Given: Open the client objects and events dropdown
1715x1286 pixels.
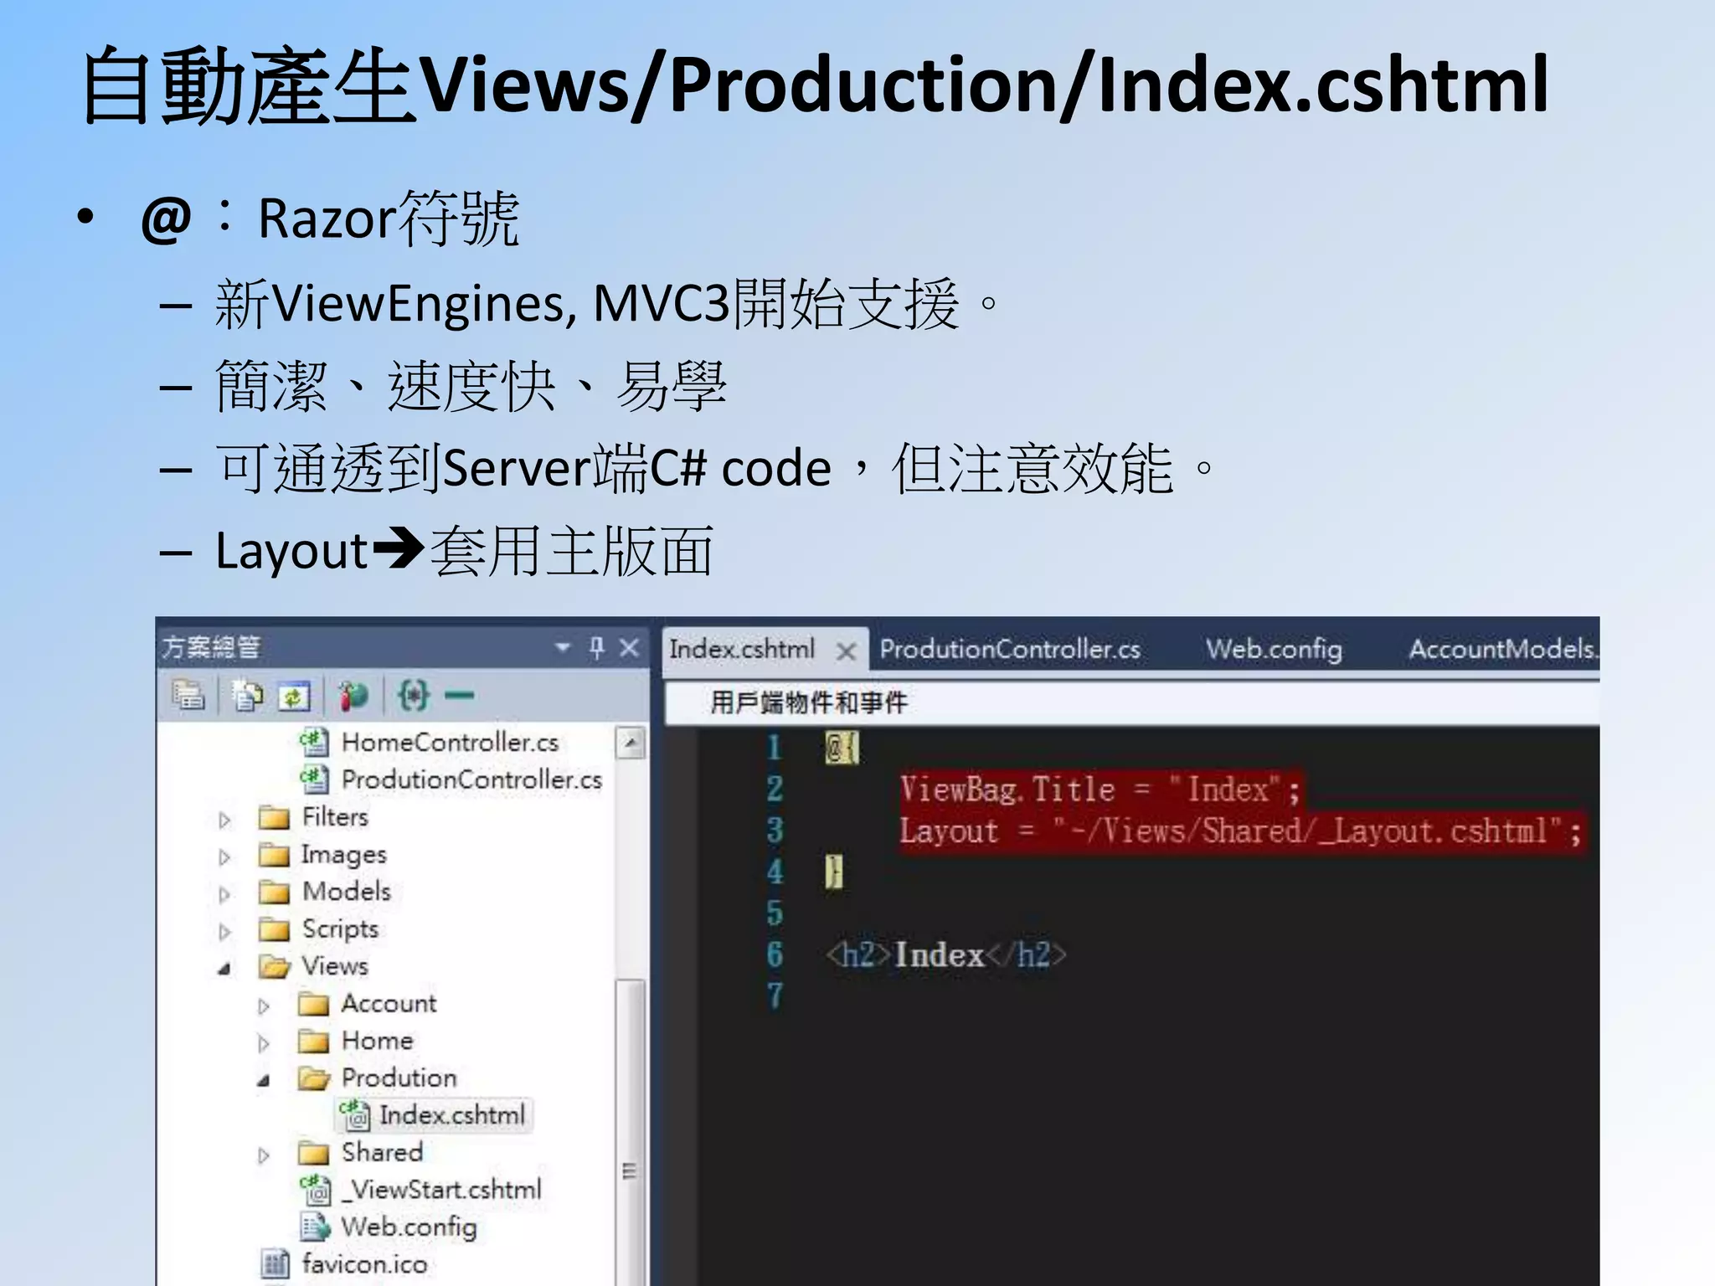Looking at the screenshot, I should pyautogui.click(x=1132, y=702).
